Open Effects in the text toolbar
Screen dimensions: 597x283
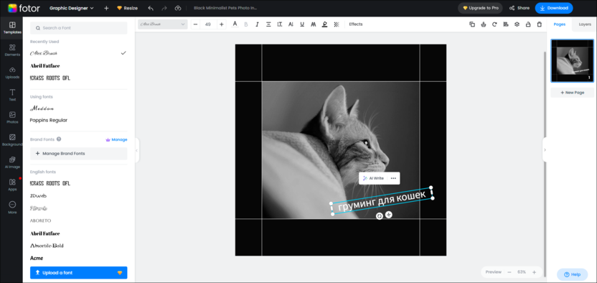356,24
